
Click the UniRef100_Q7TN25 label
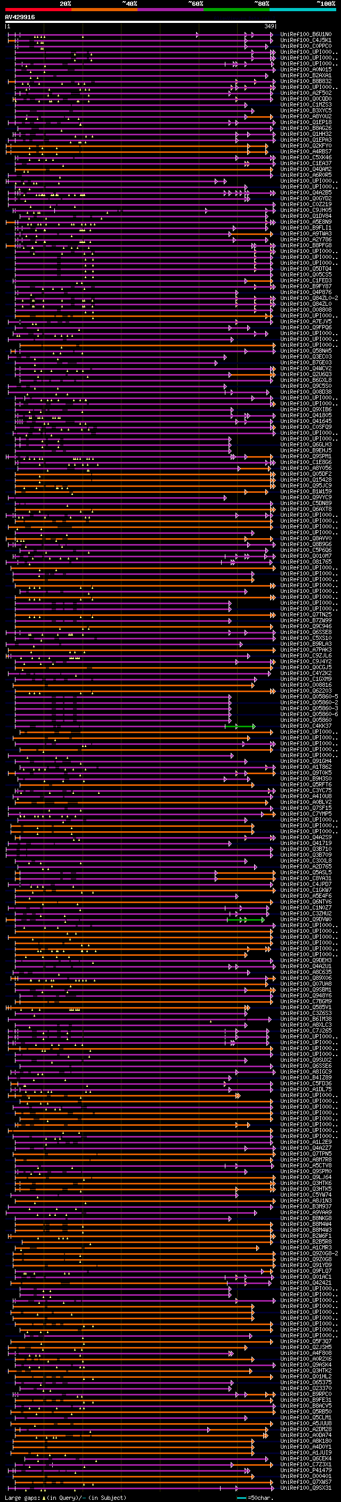pyautogui.click(x=306, y=614)
